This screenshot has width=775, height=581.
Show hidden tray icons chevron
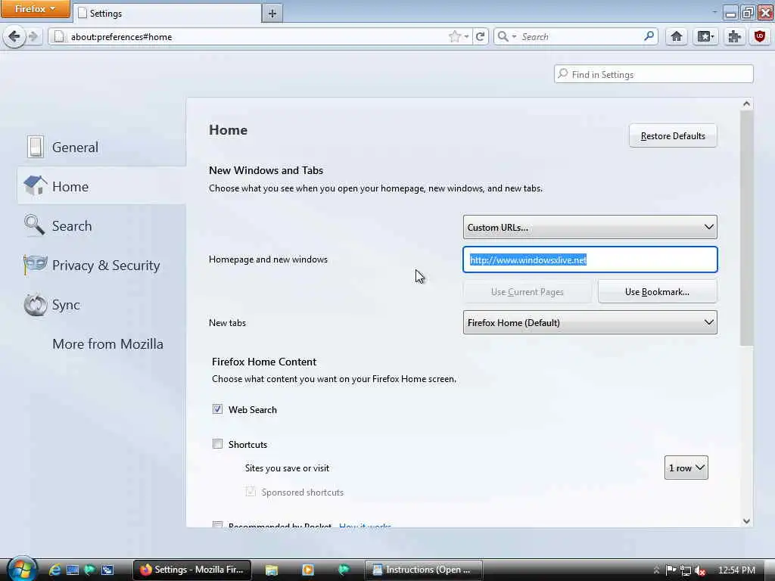tap(656, 570)
